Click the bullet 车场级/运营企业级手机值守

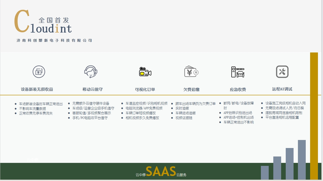pyautogui.click(x=93, y=108)
